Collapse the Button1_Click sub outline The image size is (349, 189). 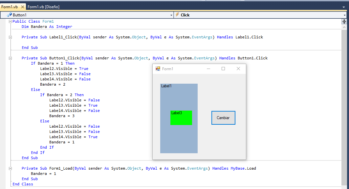click(x=10, y=58)
